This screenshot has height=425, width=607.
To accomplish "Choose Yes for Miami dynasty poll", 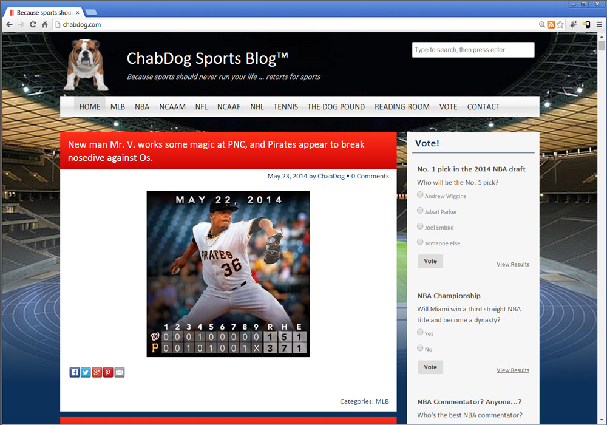I will 420,332.
